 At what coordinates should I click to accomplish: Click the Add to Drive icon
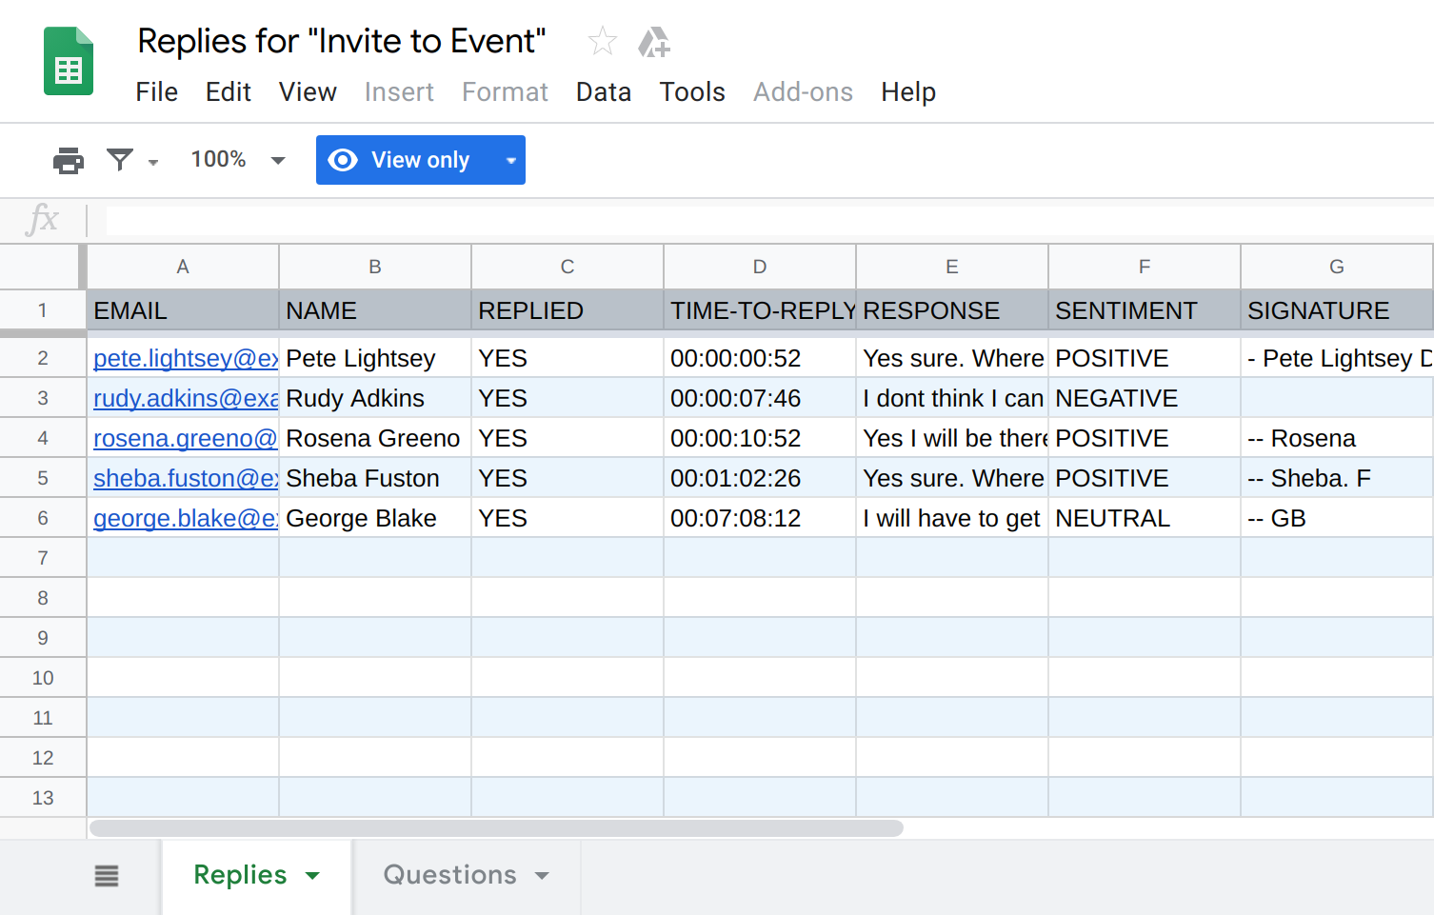tap(654, 42)
